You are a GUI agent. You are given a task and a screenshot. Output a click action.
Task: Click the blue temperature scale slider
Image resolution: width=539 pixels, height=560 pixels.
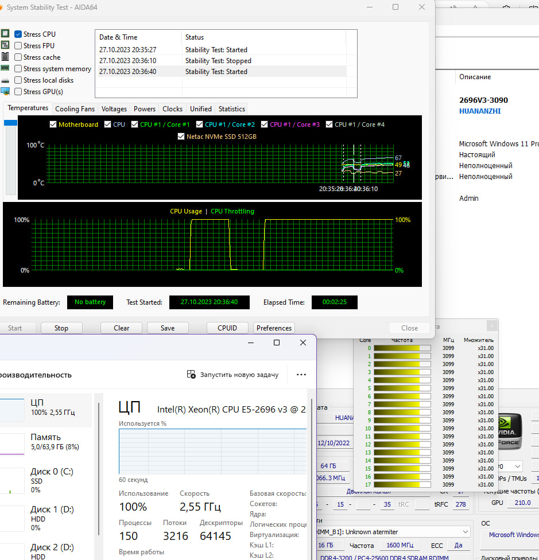(x=10, y=123)
